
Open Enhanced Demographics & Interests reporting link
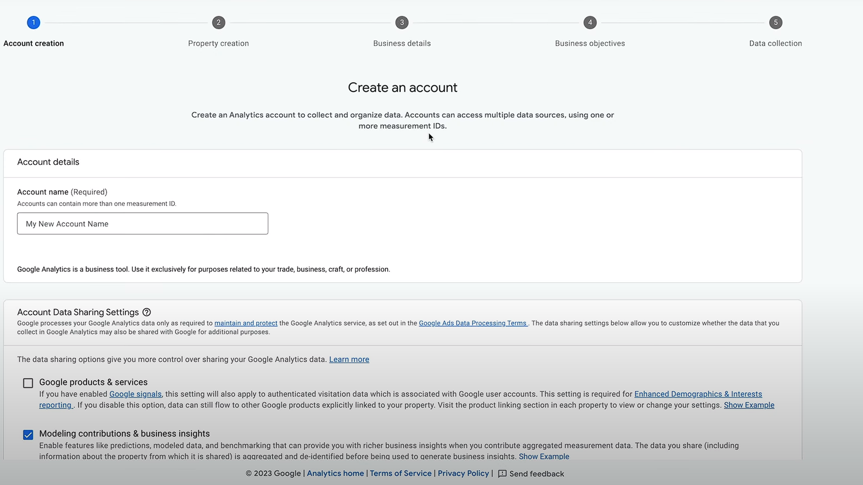click(x=698, y=394)
